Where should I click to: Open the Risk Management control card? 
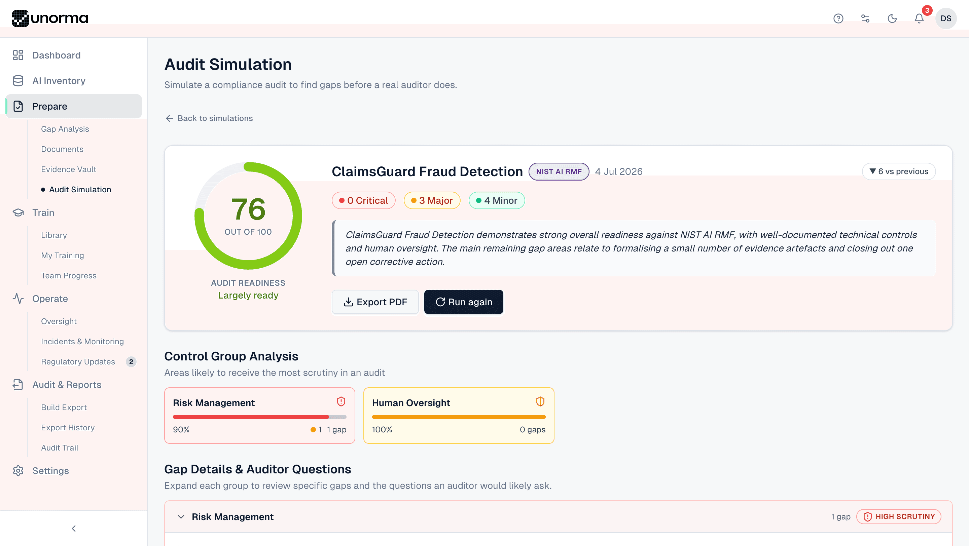pos(259,416)
